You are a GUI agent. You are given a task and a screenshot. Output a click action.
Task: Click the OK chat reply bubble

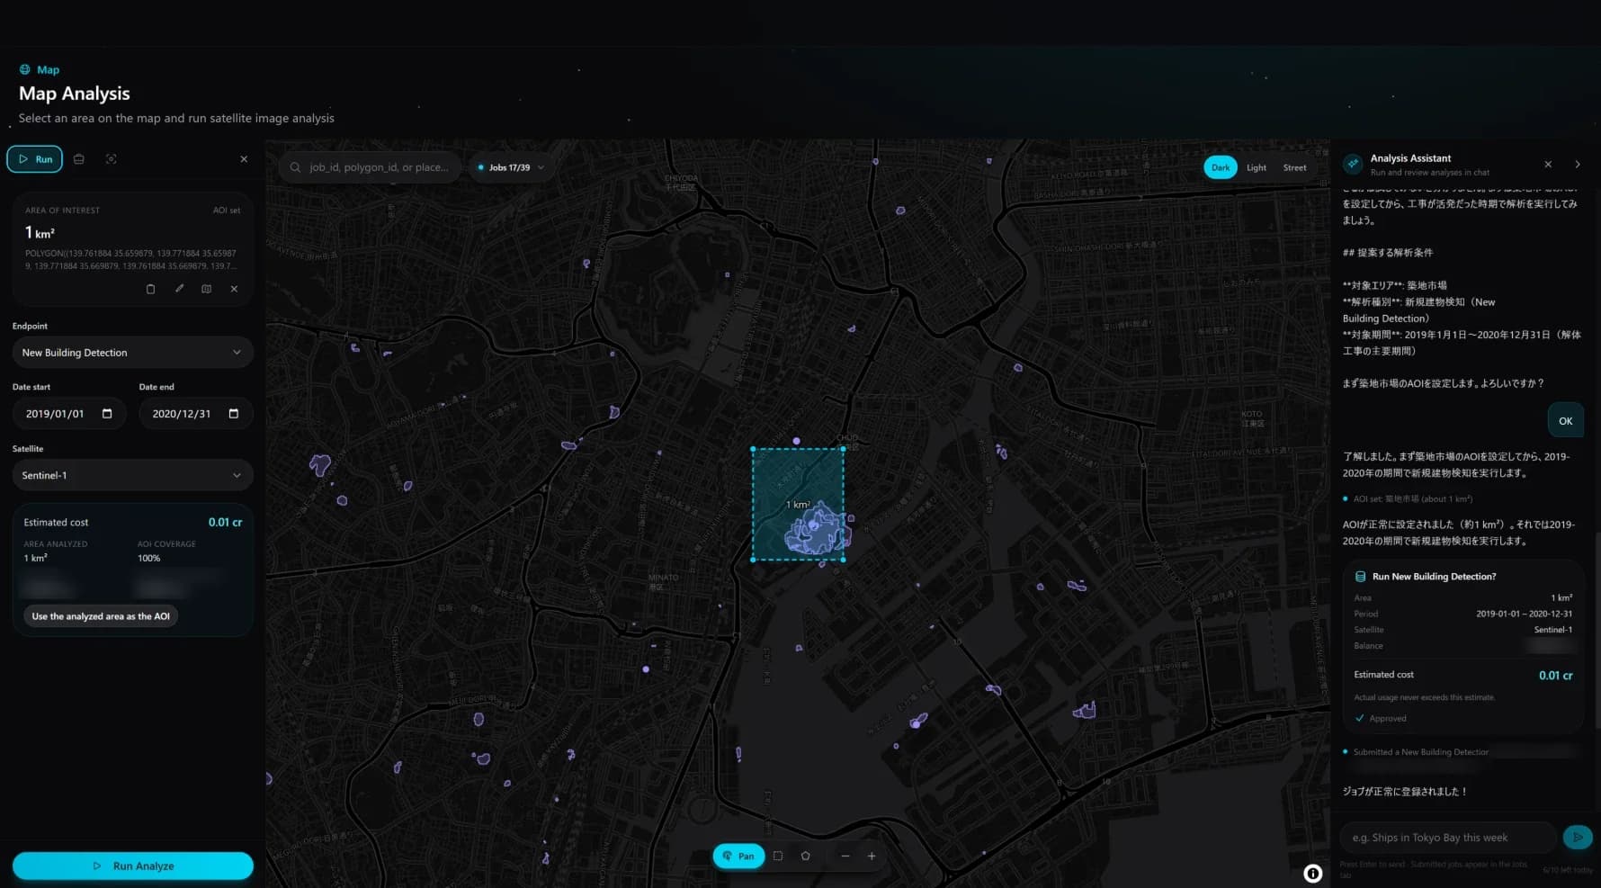[x=1565, y=421]
